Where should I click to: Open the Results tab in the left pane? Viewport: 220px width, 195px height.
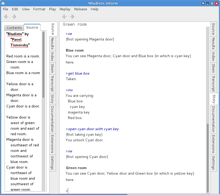point(52,43)
